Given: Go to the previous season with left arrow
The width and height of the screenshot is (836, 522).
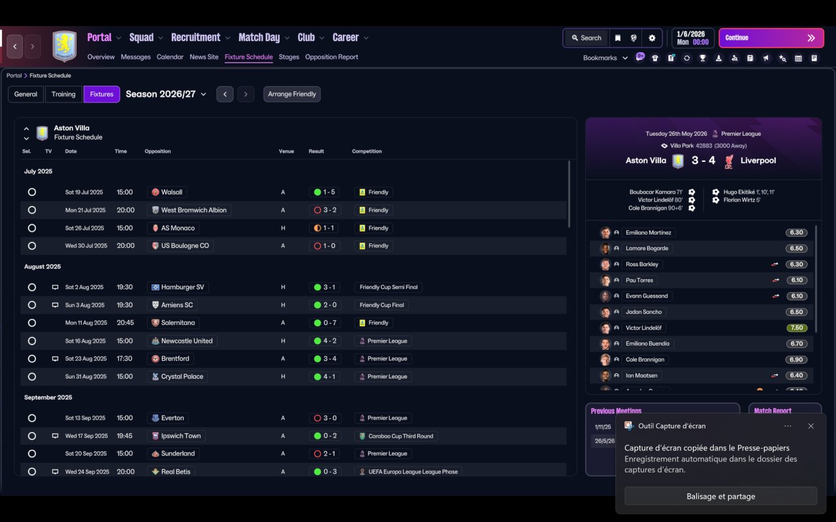Looking at the screenshot, I should pos(225,94).
